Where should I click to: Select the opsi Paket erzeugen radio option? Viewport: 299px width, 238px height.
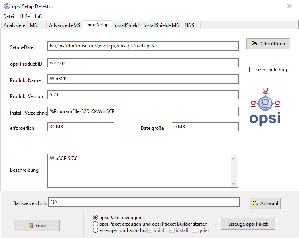pos(95,217)
